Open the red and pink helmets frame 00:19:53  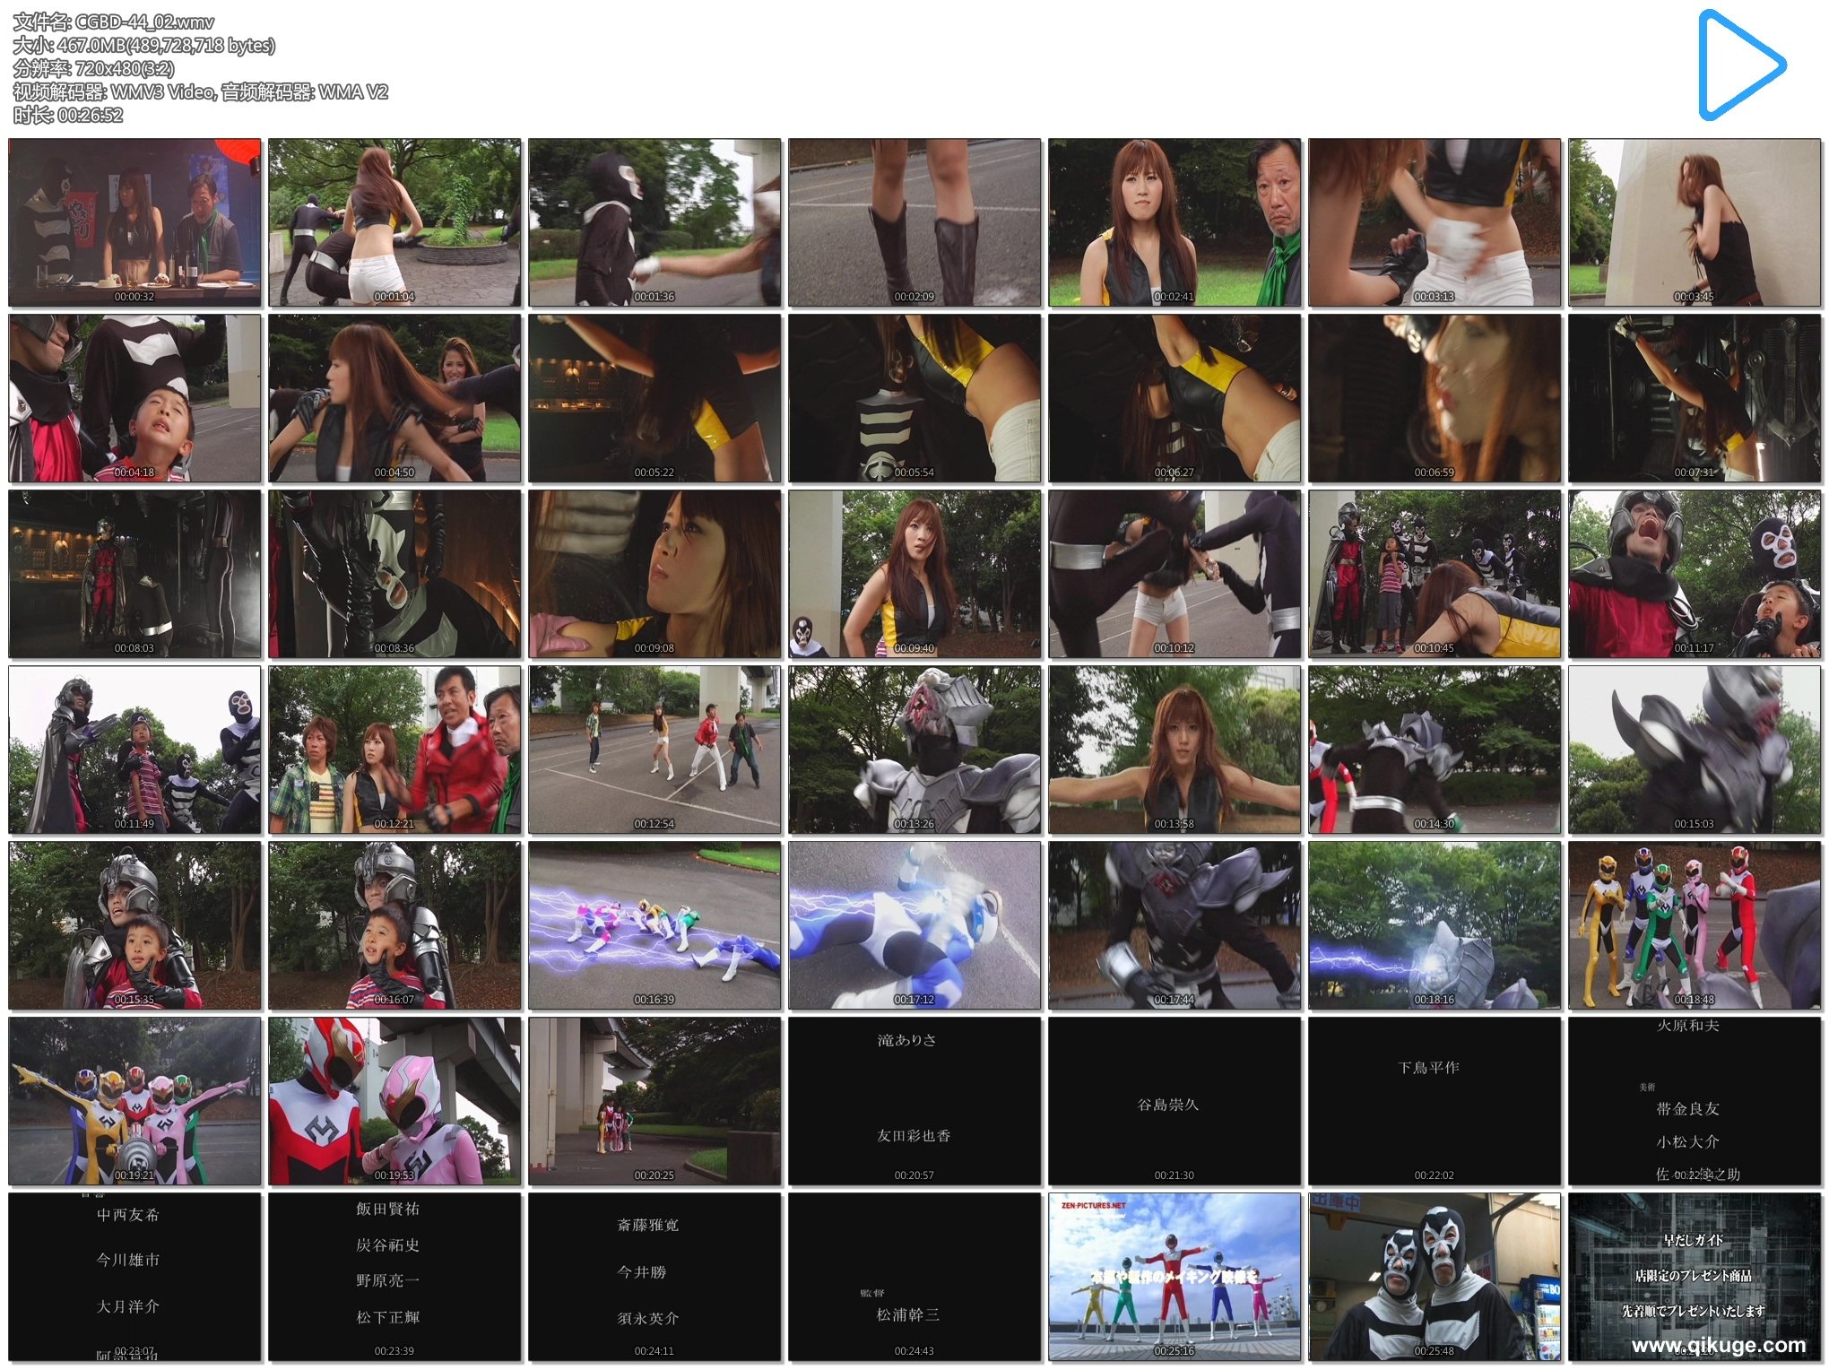[394, 1101]
